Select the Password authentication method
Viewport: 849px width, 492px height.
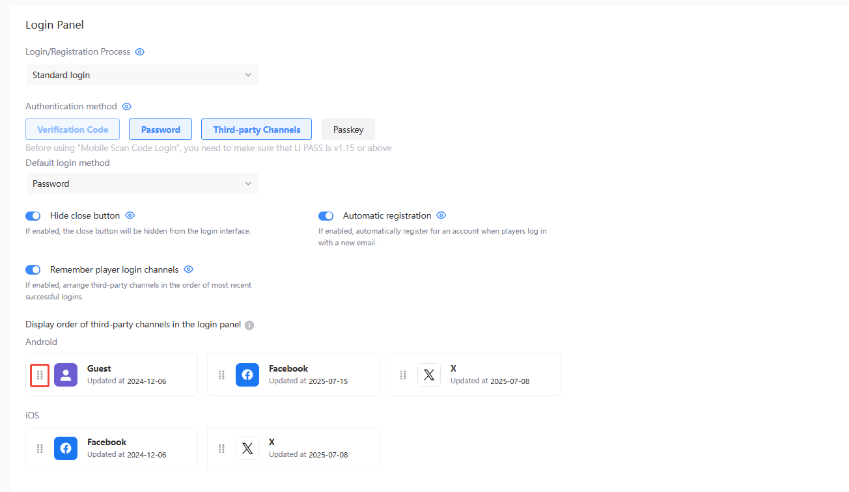160,129
